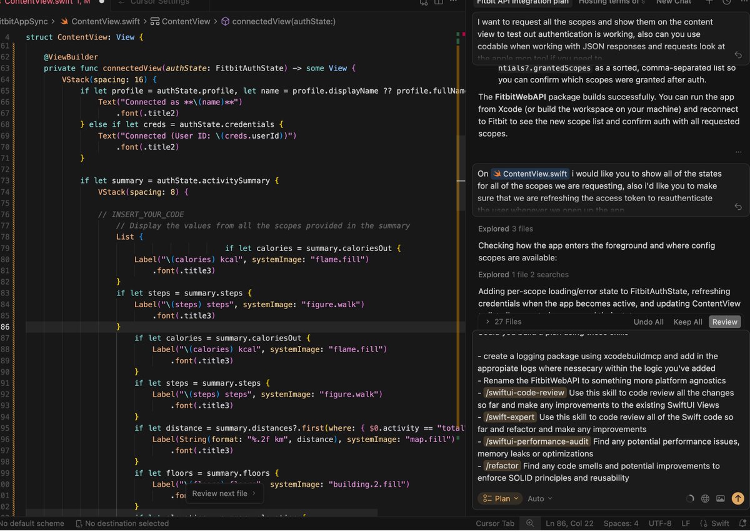
Task: Click Keep All to accept changes
Action: click(687, 322)
